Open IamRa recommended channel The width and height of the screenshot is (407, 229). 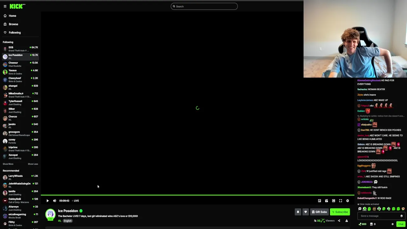coord(20,193)
